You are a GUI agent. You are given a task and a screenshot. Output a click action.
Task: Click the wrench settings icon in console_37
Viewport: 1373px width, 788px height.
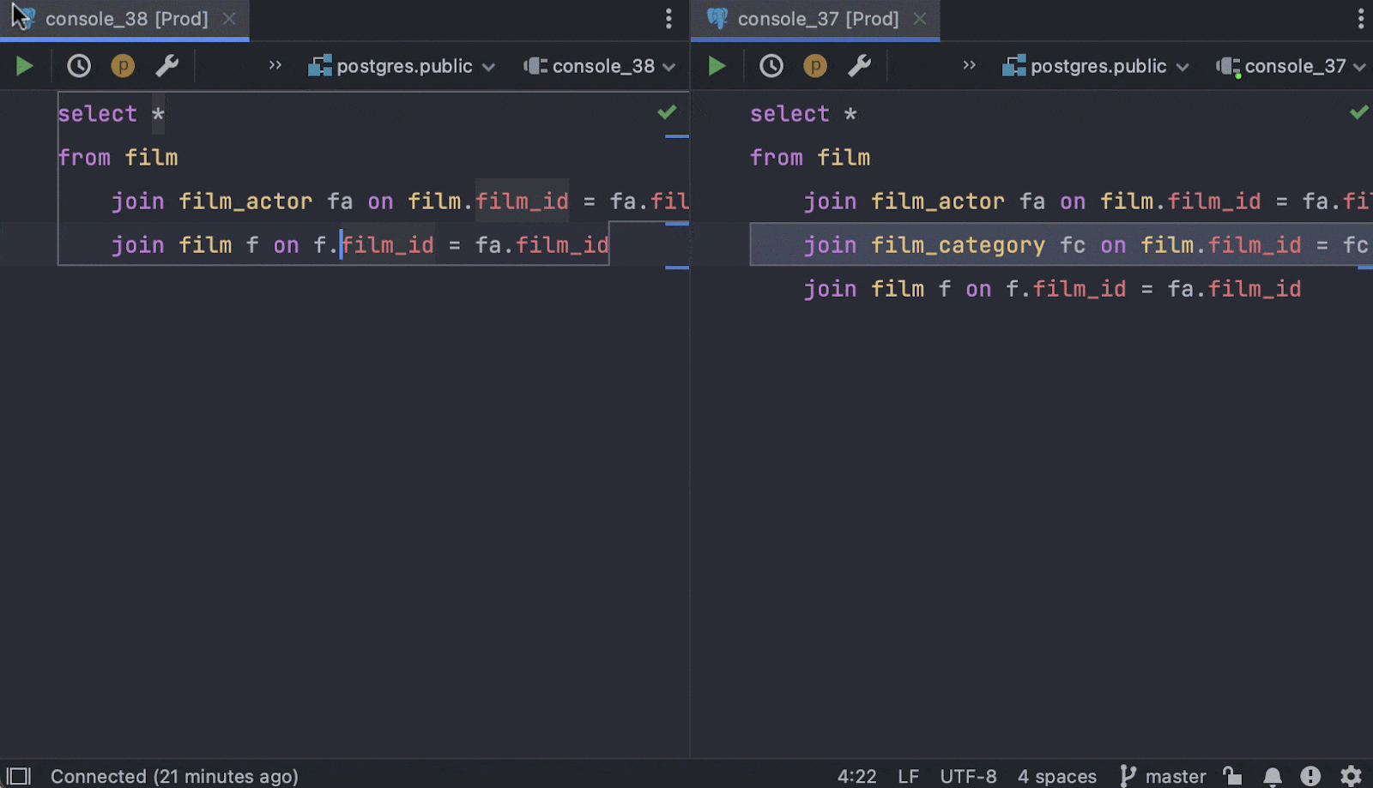pyautogui.click(x=859, y=66)
